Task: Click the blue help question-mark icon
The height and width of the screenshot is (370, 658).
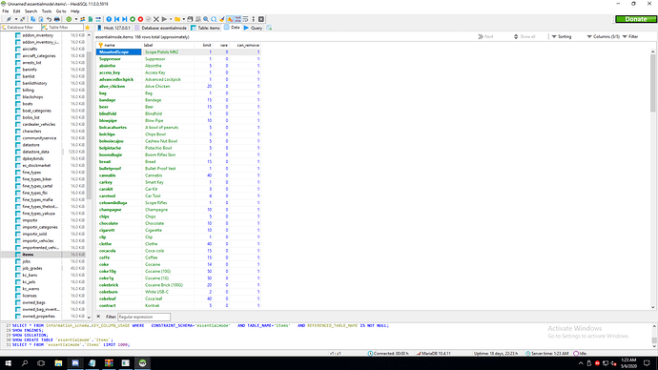Action: point(109,19)
